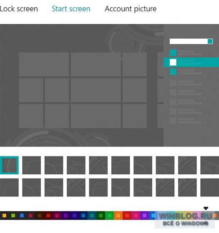Click the teal highlighted result row in preview
The width and height of the screenshot is (219, 233).
(191, 62)
